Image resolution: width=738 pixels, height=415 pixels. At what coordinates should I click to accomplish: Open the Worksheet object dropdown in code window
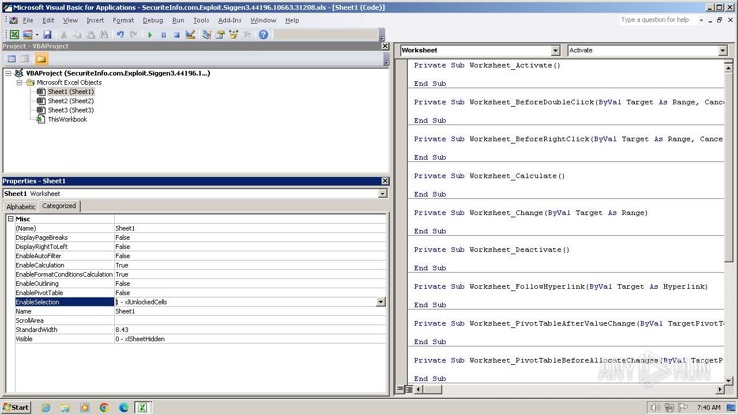point(555,50)
